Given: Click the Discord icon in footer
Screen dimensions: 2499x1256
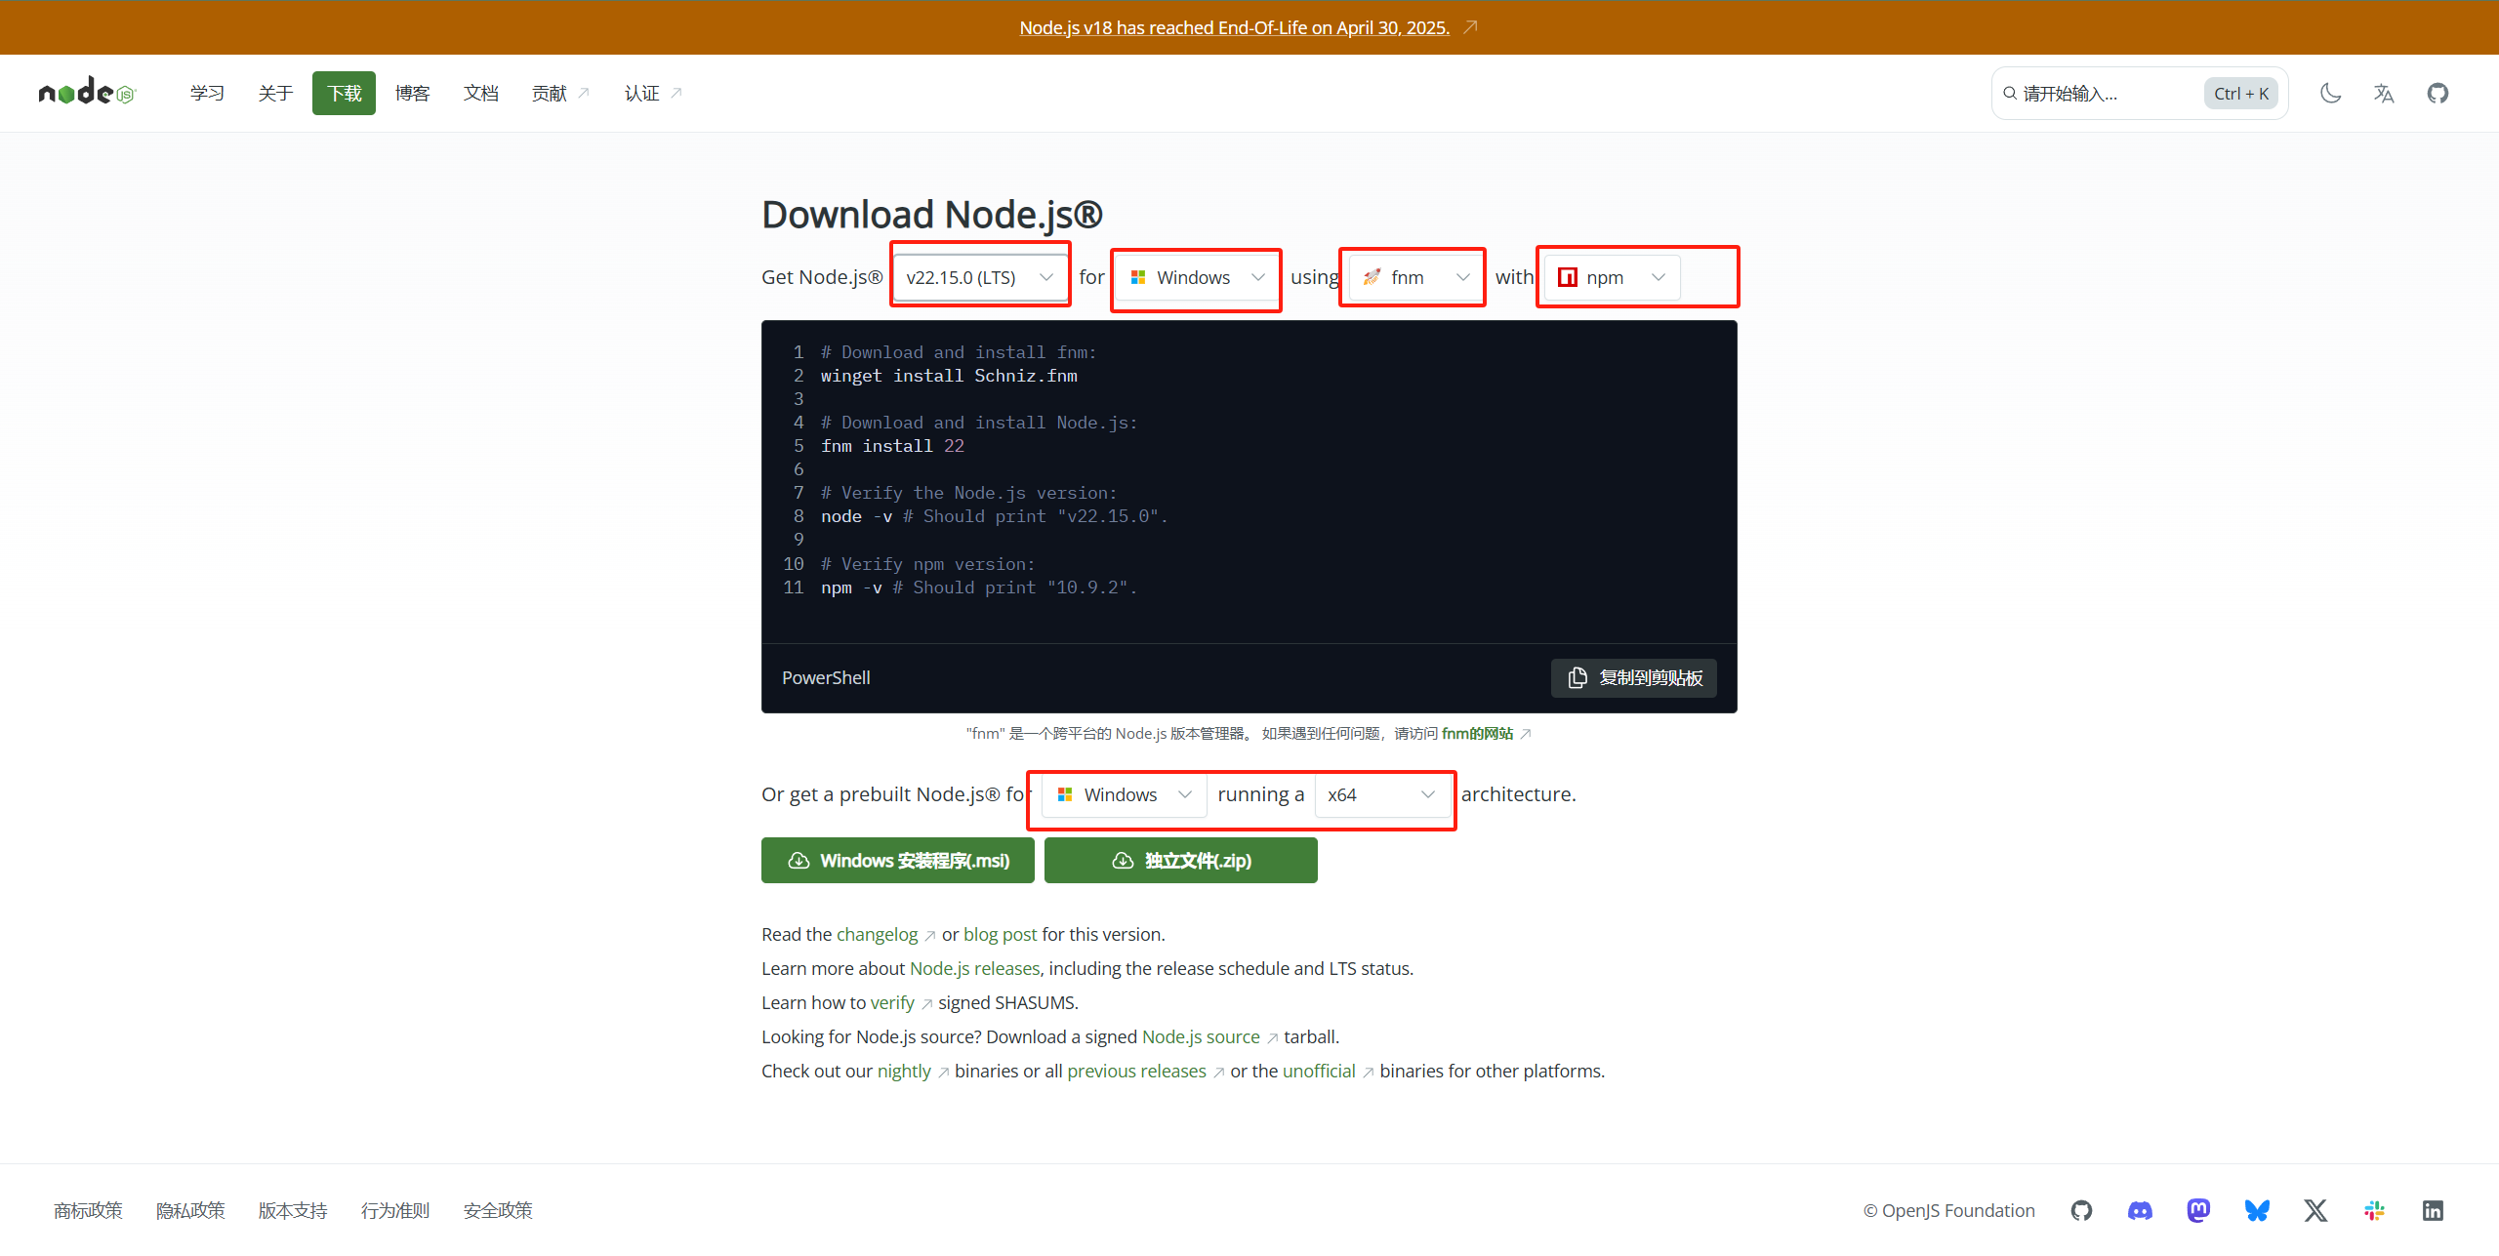Looking at the screenshot, I should 2140,1210.
